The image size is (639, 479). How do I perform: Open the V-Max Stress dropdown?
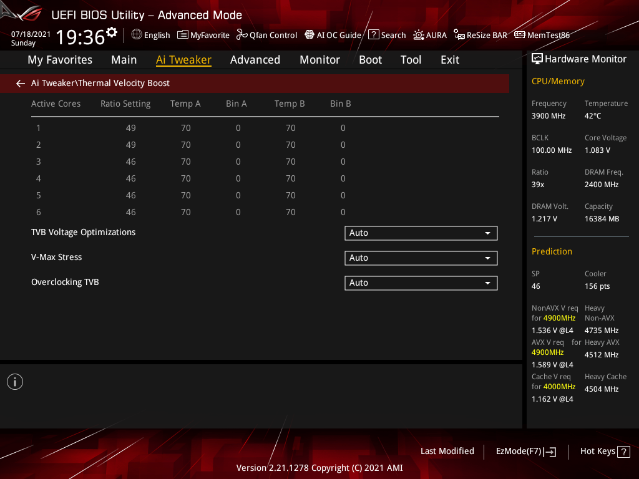(421, 258)
